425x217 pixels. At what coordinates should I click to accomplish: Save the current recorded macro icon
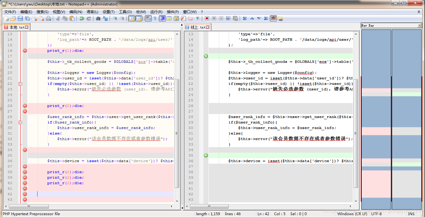[x=235, y=18]
